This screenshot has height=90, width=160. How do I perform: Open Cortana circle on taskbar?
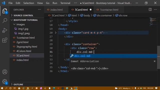click(x=10, y=88)
